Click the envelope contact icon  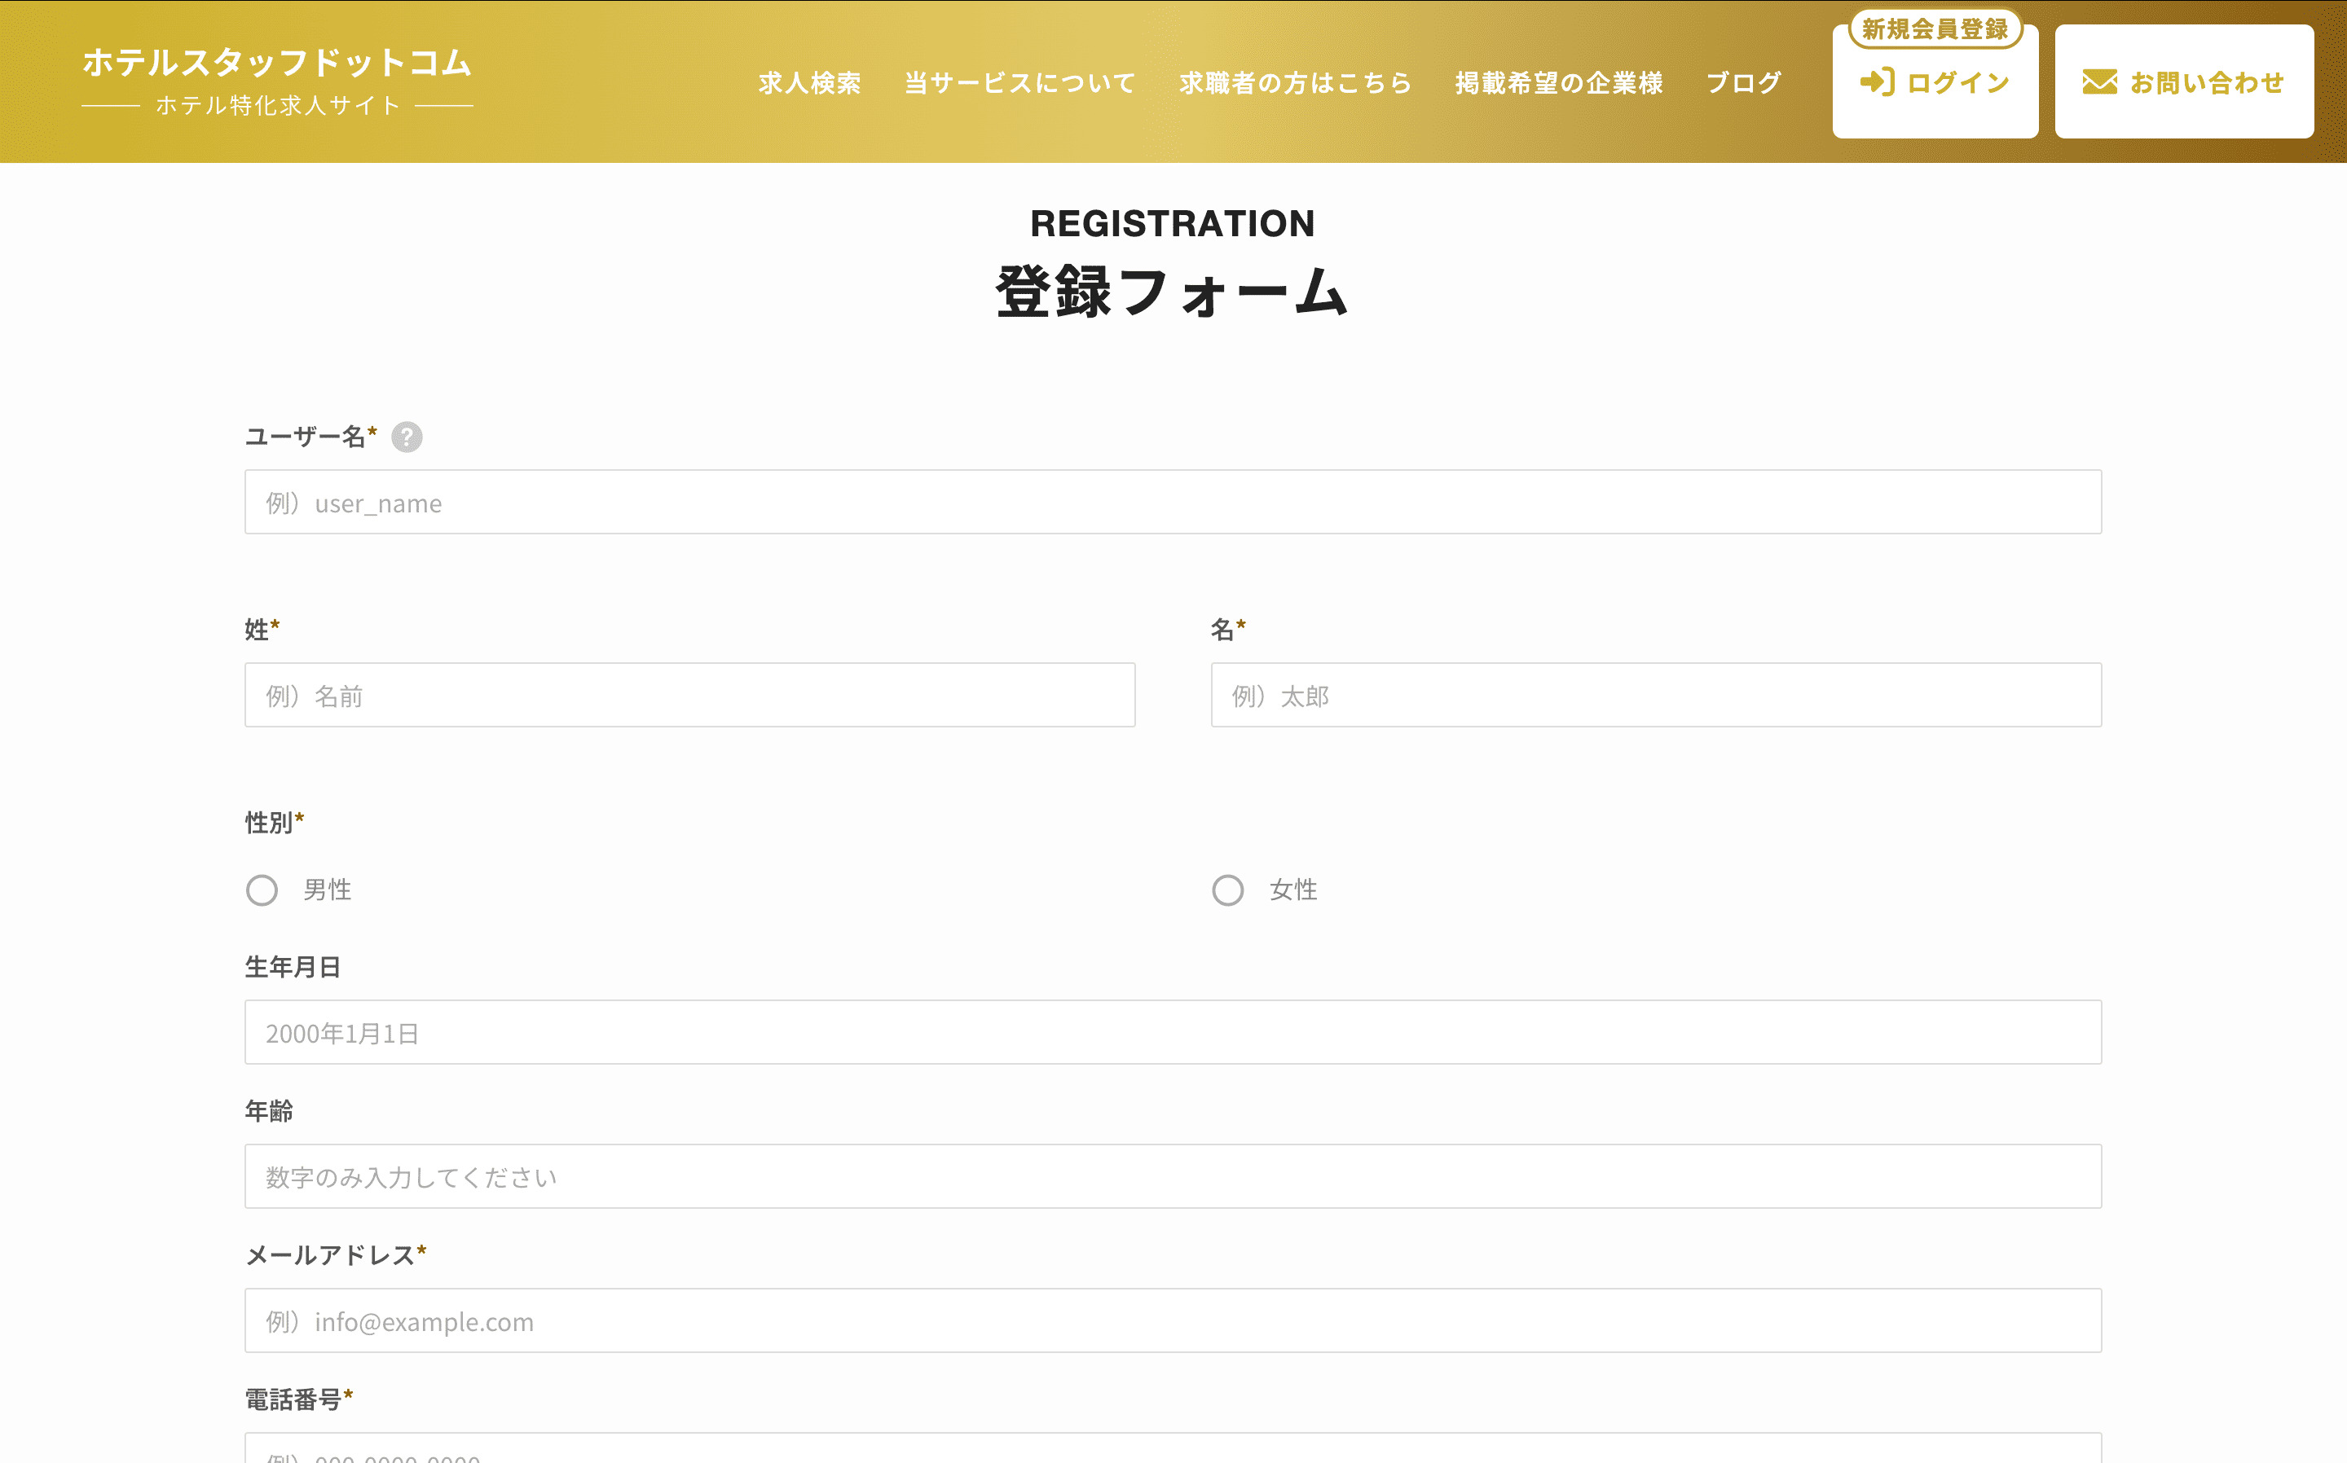pos(2099,82)
